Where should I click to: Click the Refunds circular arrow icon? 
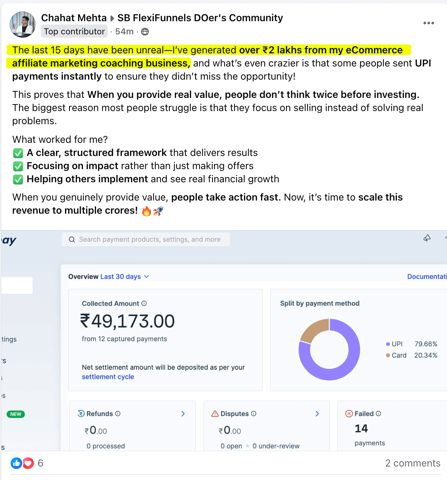pyautogui.click(x=81, y=414)
